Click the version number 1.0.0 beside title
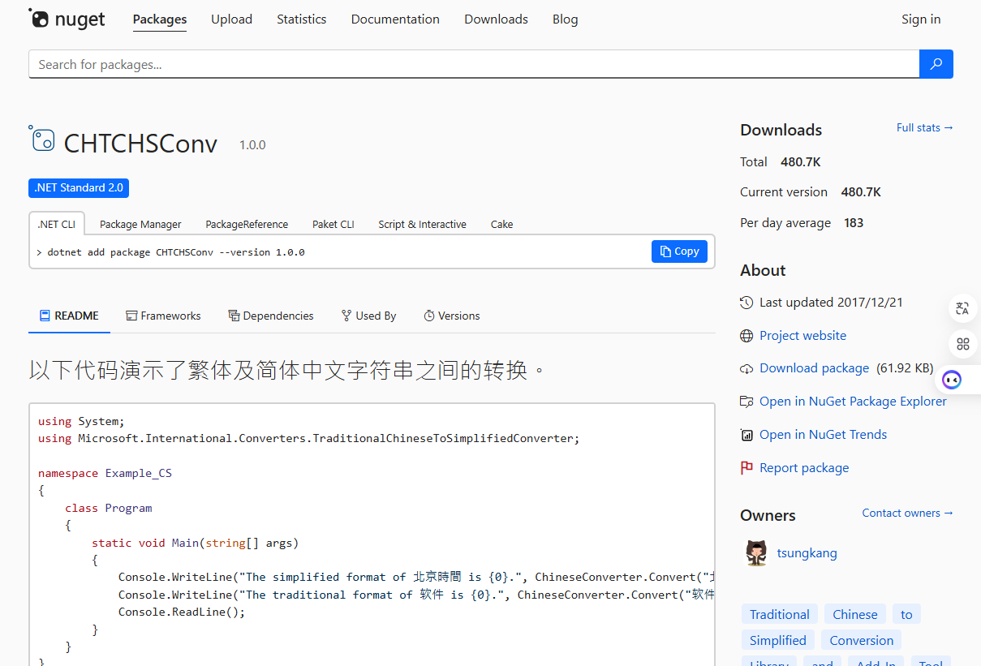Viewport: 981px width, 666px height. 252,145
